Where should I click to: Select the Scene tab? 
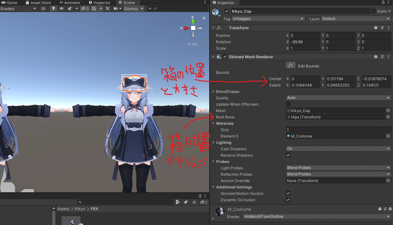coord(127,2)
